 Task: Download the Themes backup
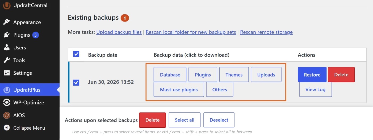click(x=234, y=75)
